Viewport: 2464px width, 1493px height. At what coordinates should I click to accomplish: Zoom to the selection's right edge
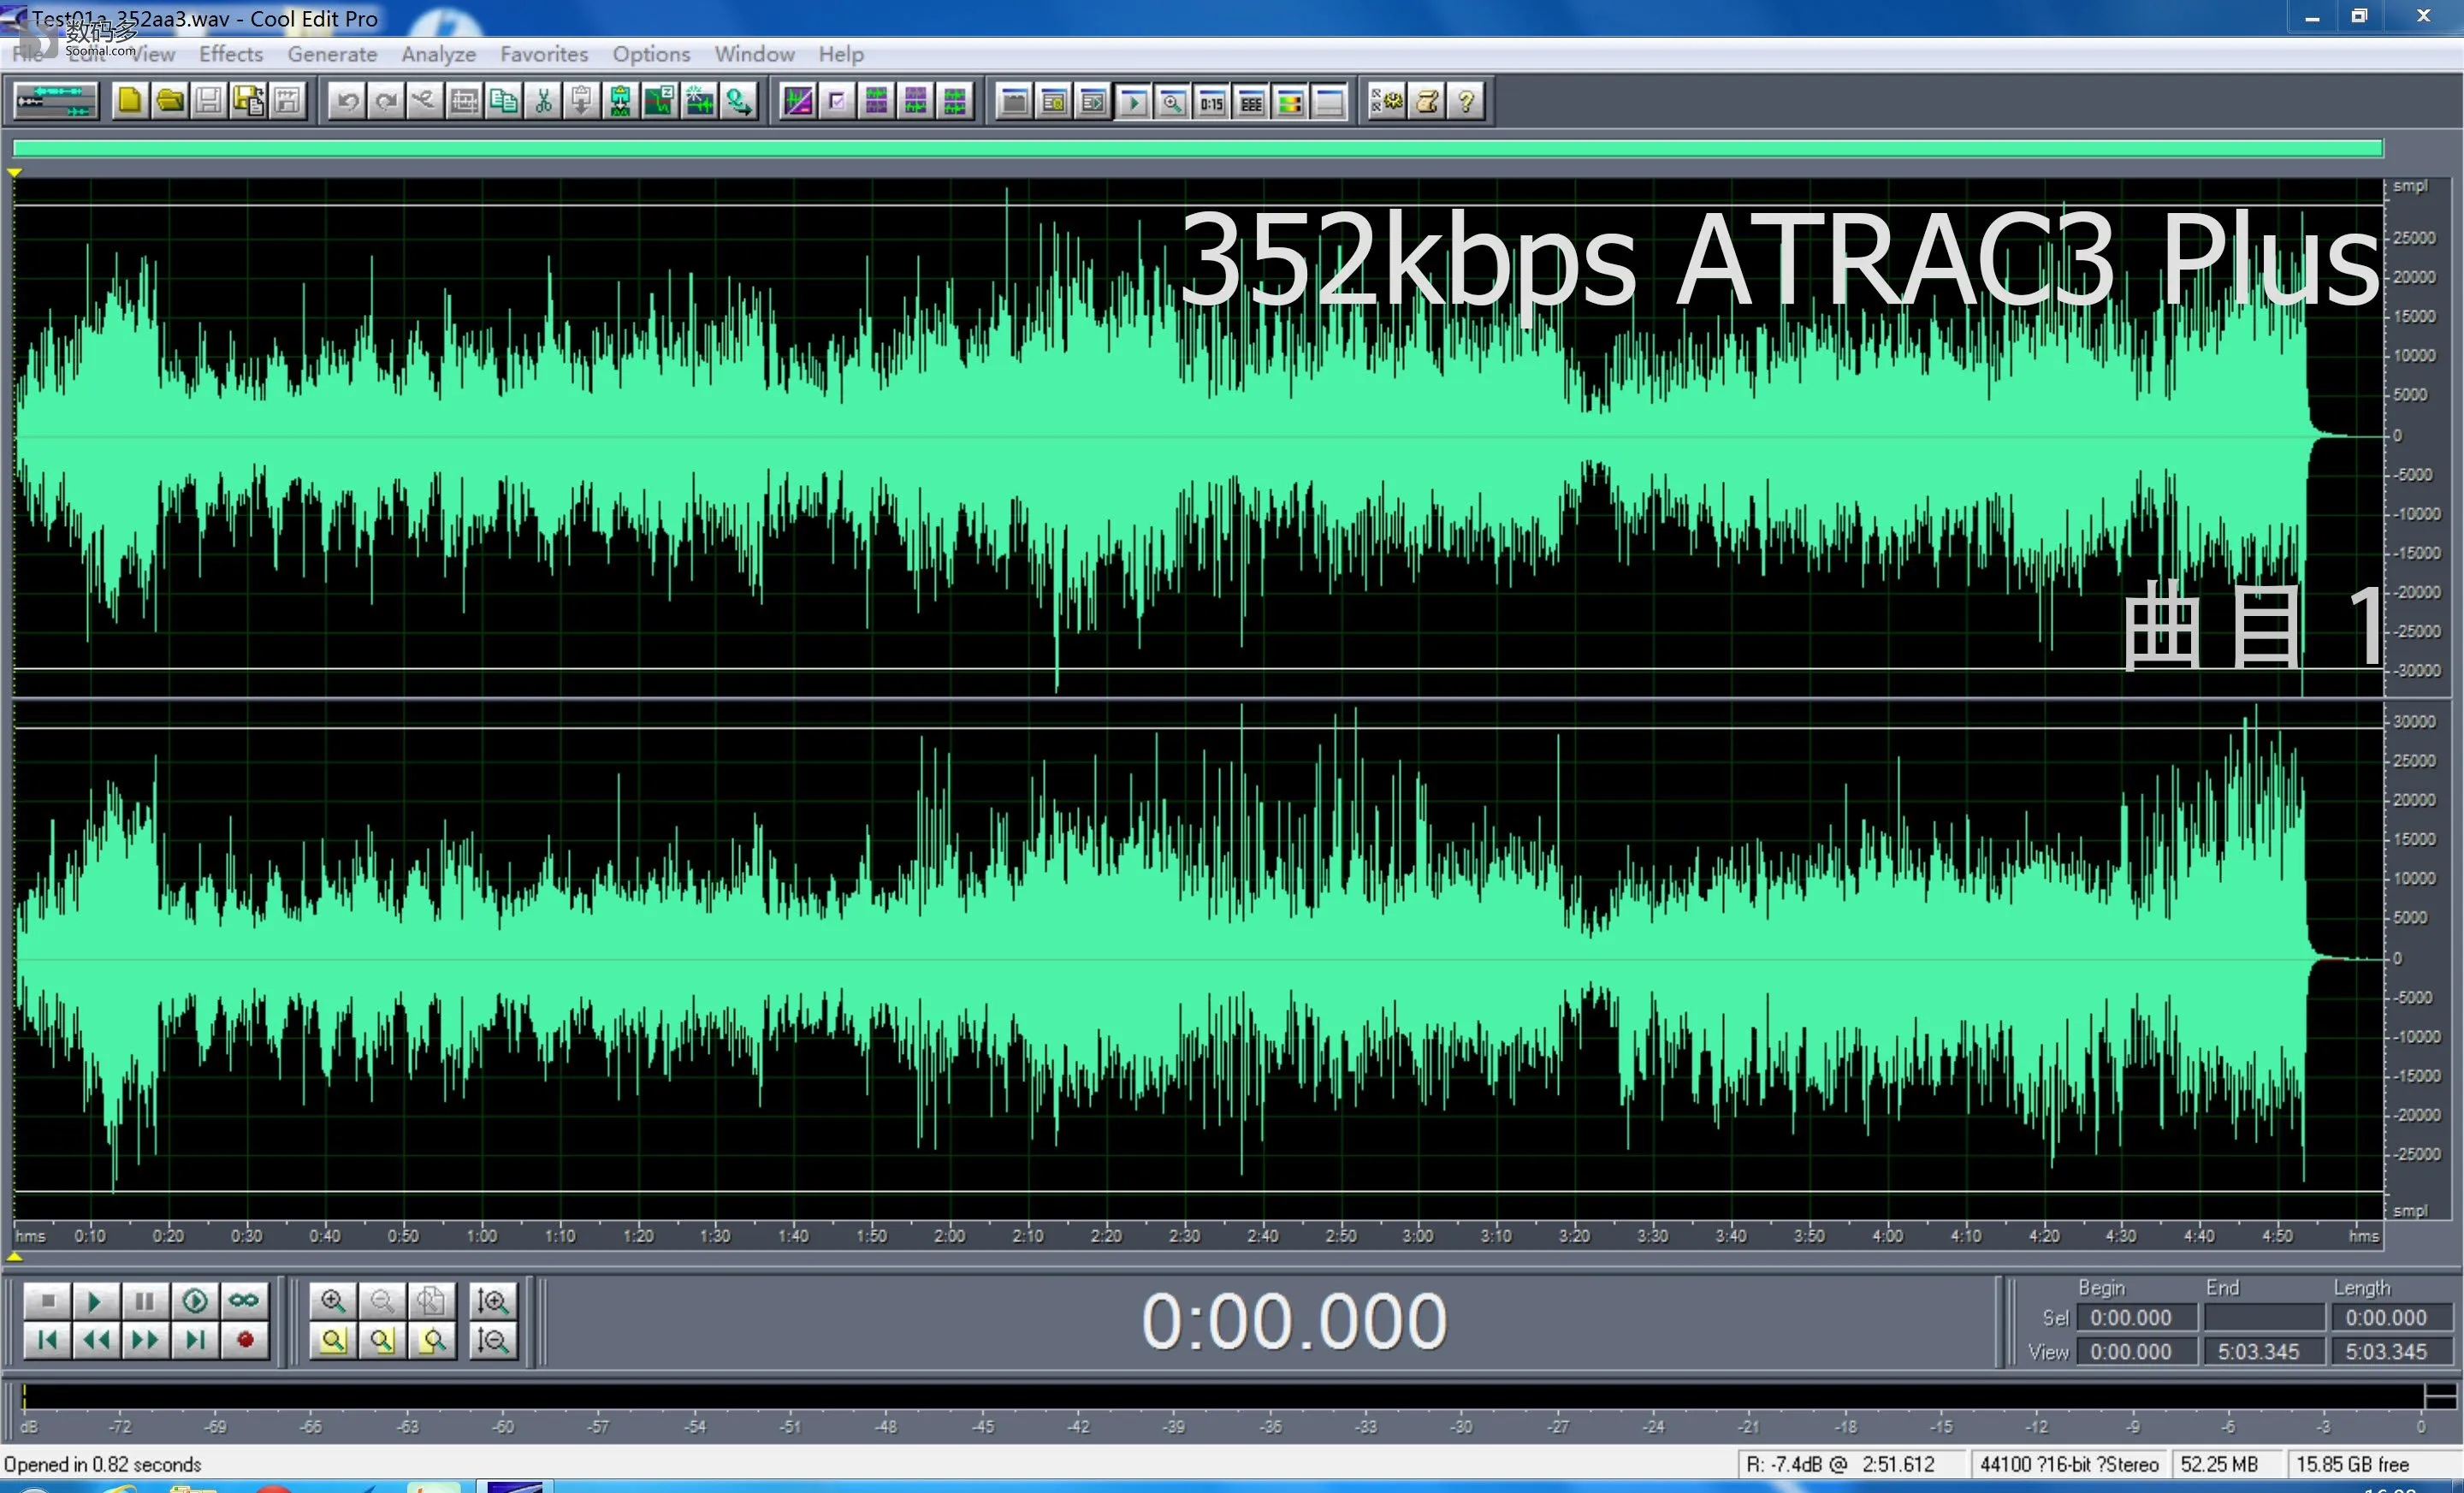point(431,1340)
